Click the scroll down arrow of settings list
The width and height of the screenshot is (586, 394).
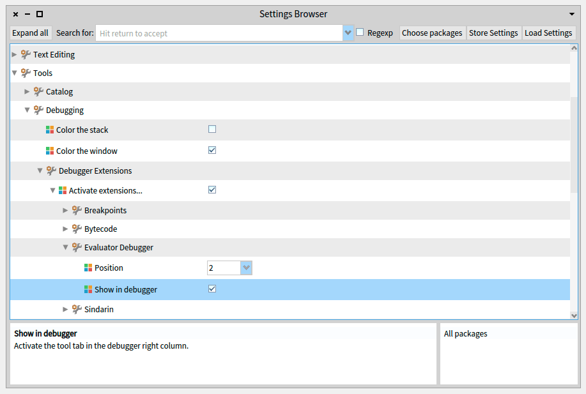(x=574, y=315)
